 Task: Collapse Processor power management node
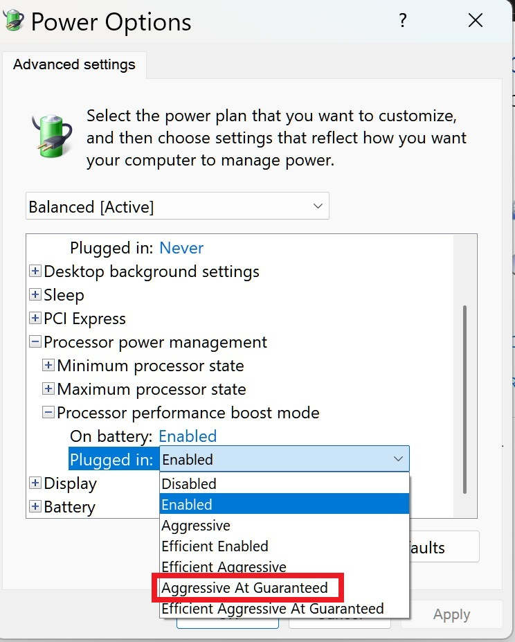click(35, 341)
